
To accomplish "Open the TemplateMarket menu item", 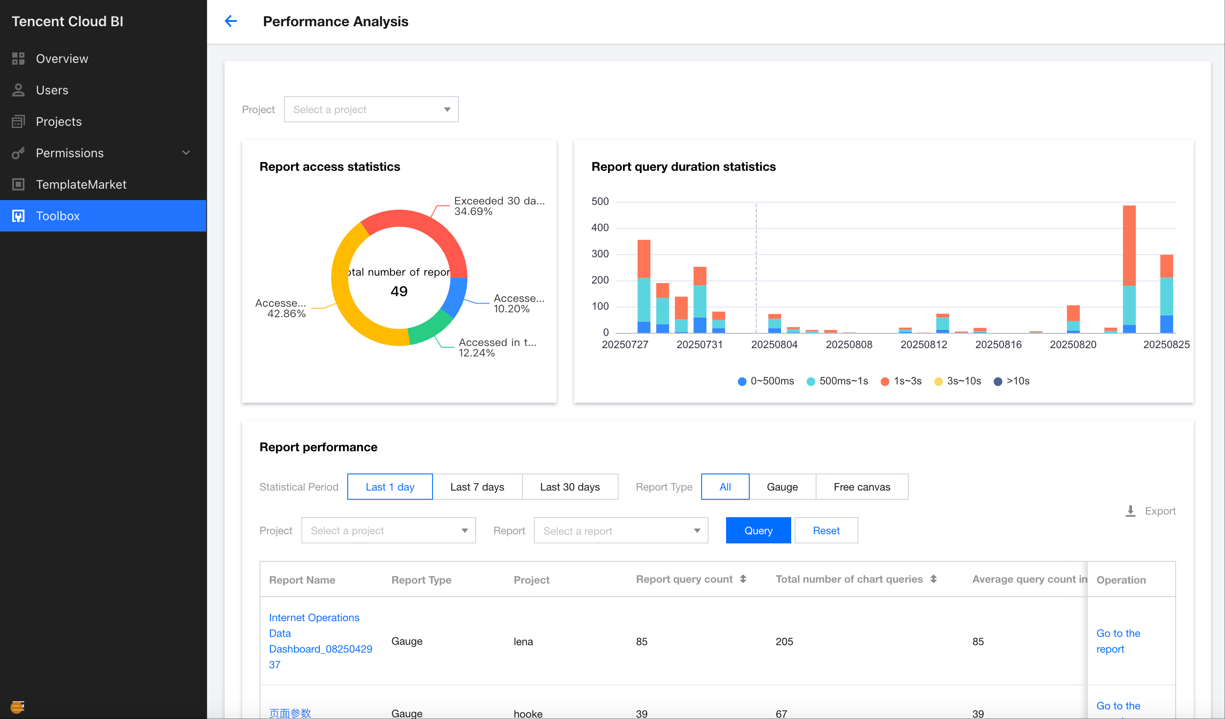I will coord(81,184).
